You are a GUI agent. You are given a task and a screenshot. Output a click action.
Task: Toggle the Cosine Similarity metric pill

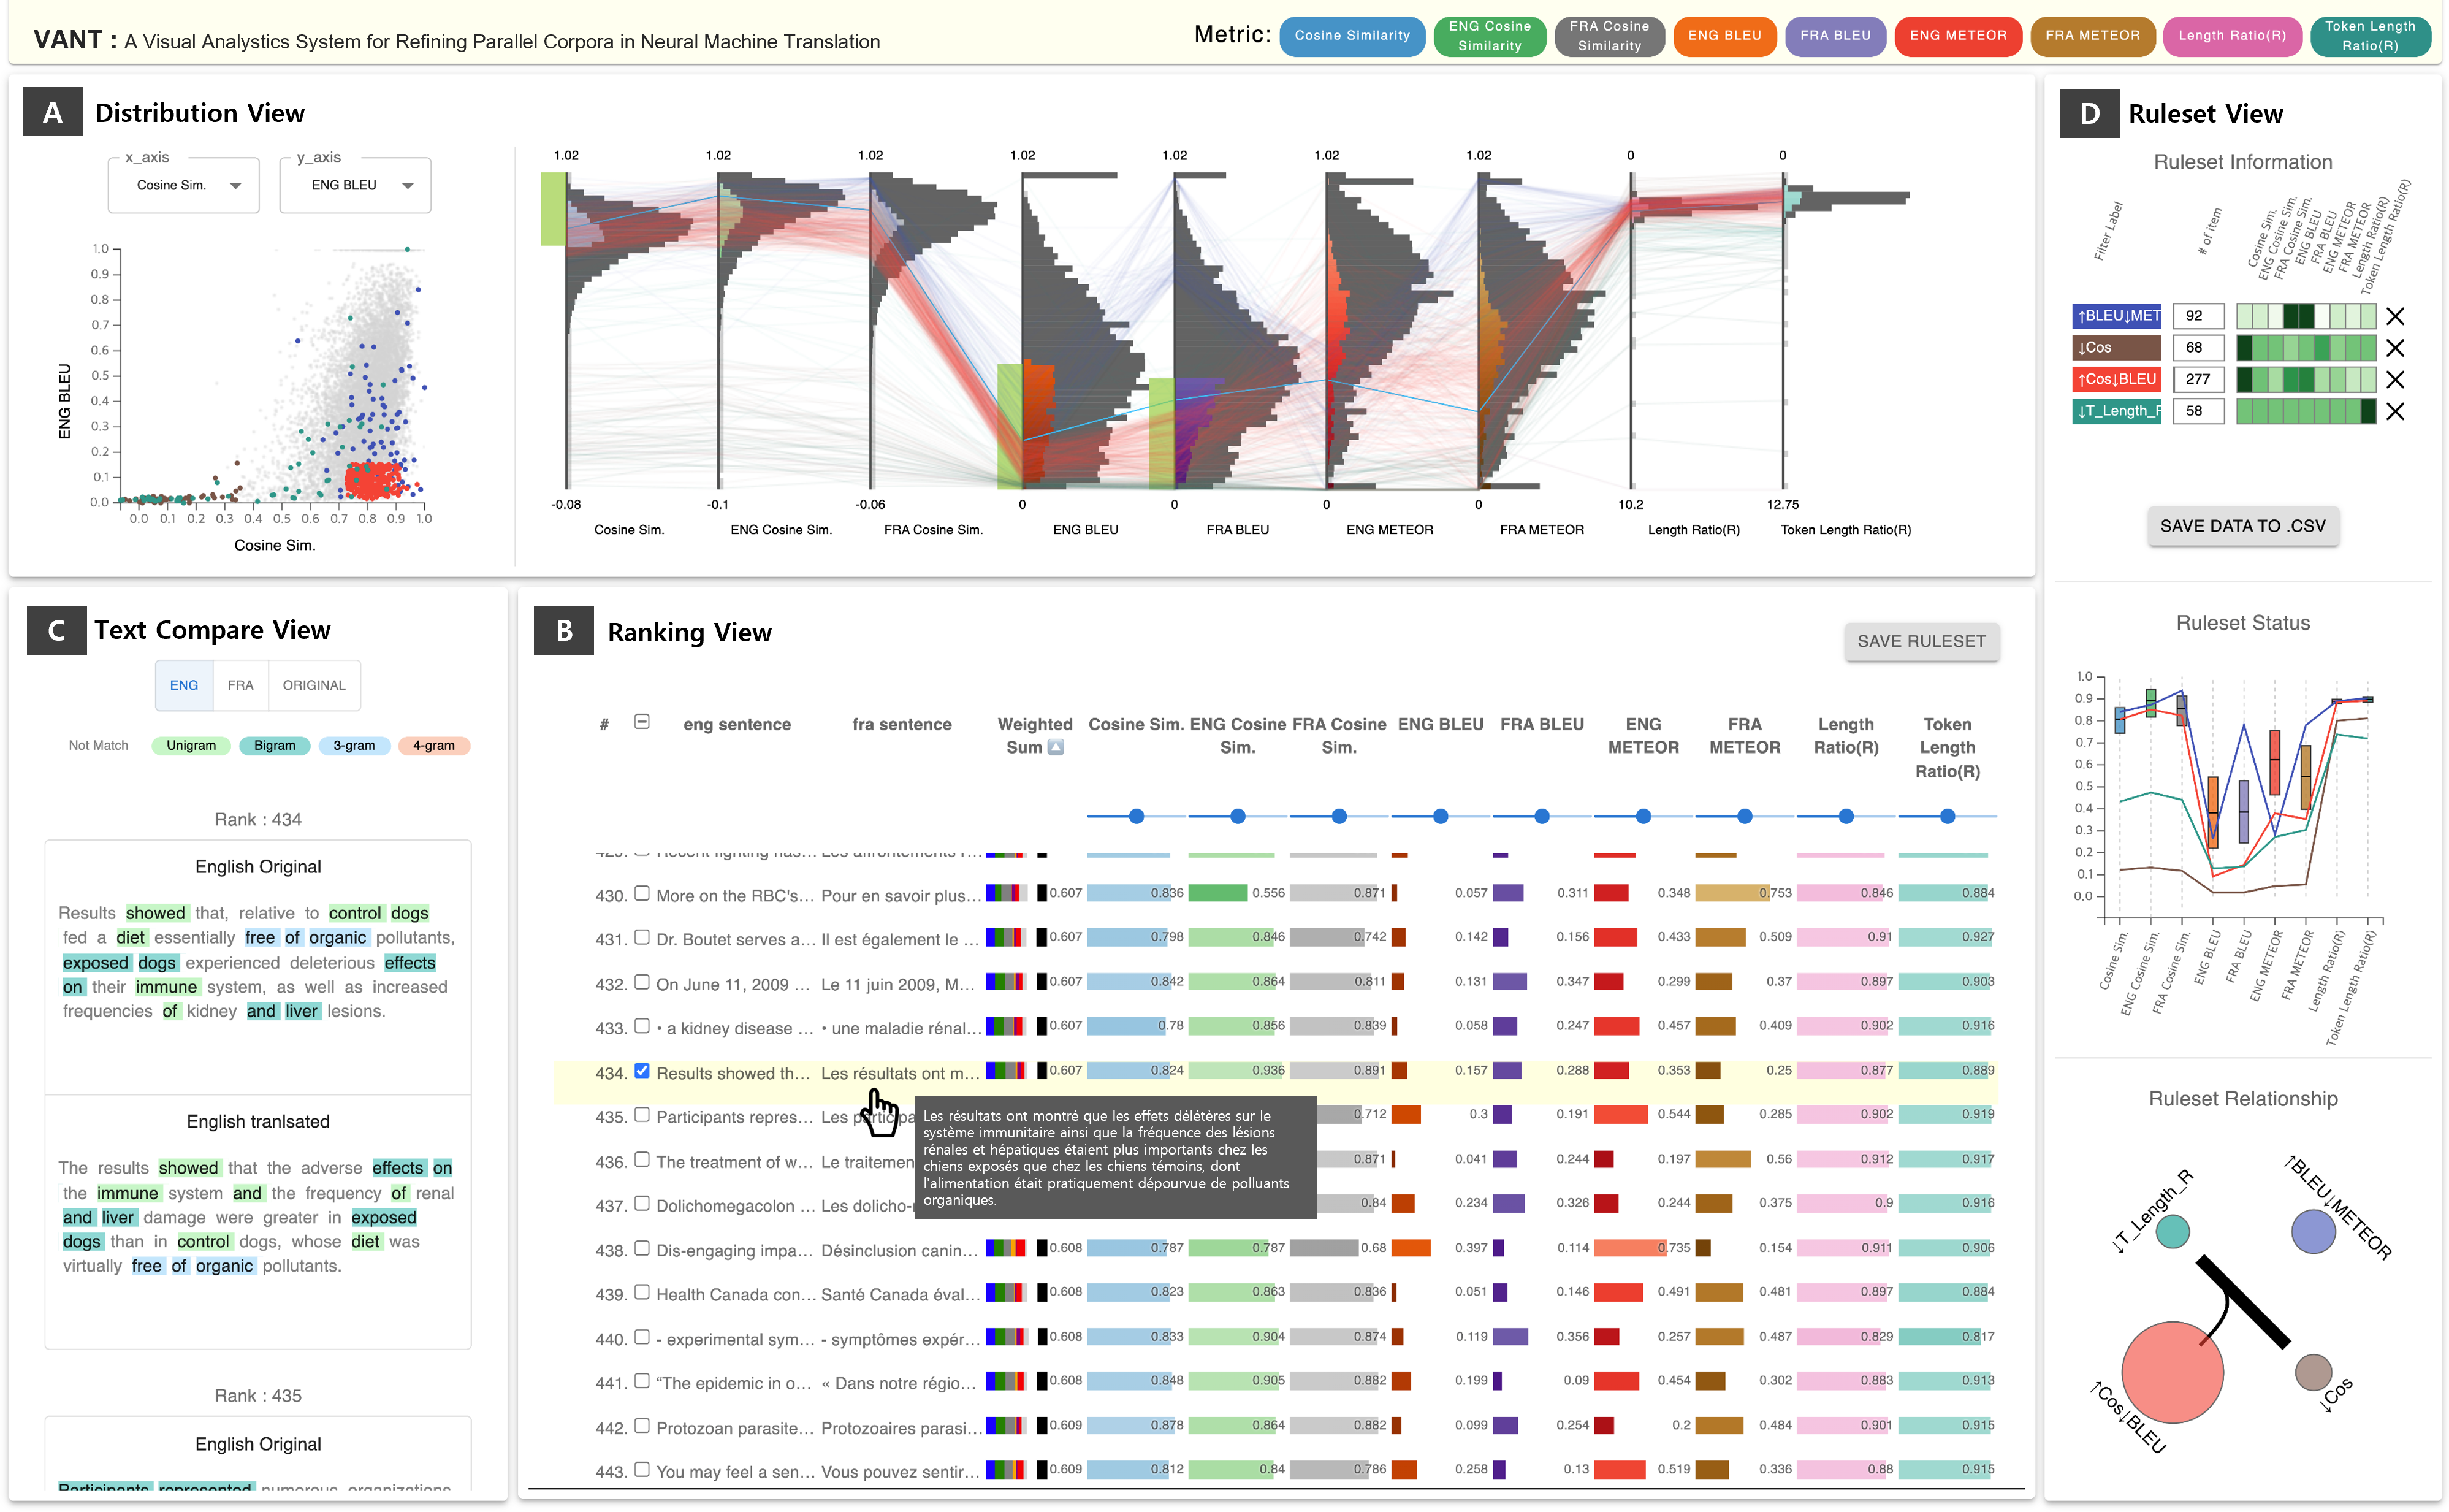pyautogui.click(x=1352, y=36)
